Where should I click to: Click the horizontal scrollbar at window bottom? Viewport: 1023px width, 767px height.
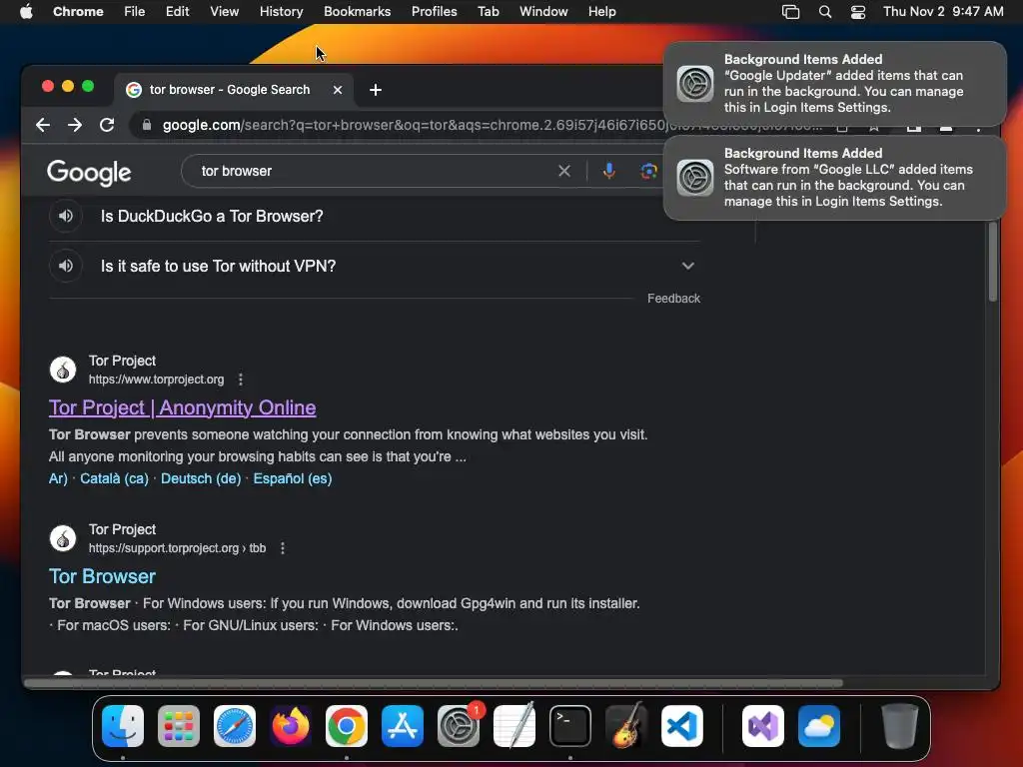coord(434,683)
